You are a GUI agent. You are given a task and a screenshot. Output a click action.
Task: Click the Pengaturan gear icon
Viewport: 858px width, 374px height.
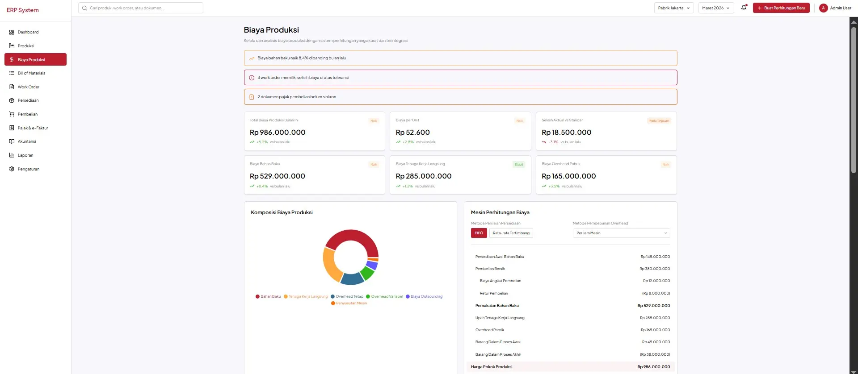click(x=12, y=169)
